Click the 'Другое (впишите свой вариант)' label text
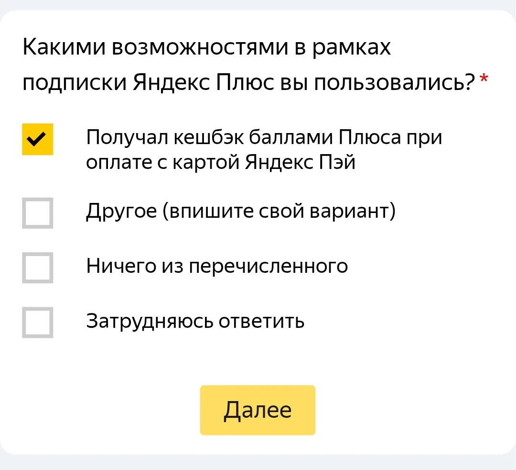The width and height of the screenshot is (516, 470). tap(241, 211)
